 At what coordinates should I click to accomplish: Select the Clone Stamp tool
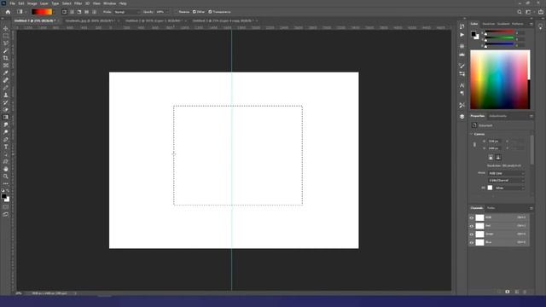6,95
